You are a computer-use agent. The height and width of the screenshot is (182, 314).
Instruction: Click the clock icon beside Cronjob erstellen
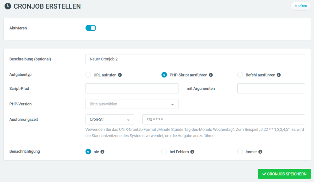tap(8, 6)
